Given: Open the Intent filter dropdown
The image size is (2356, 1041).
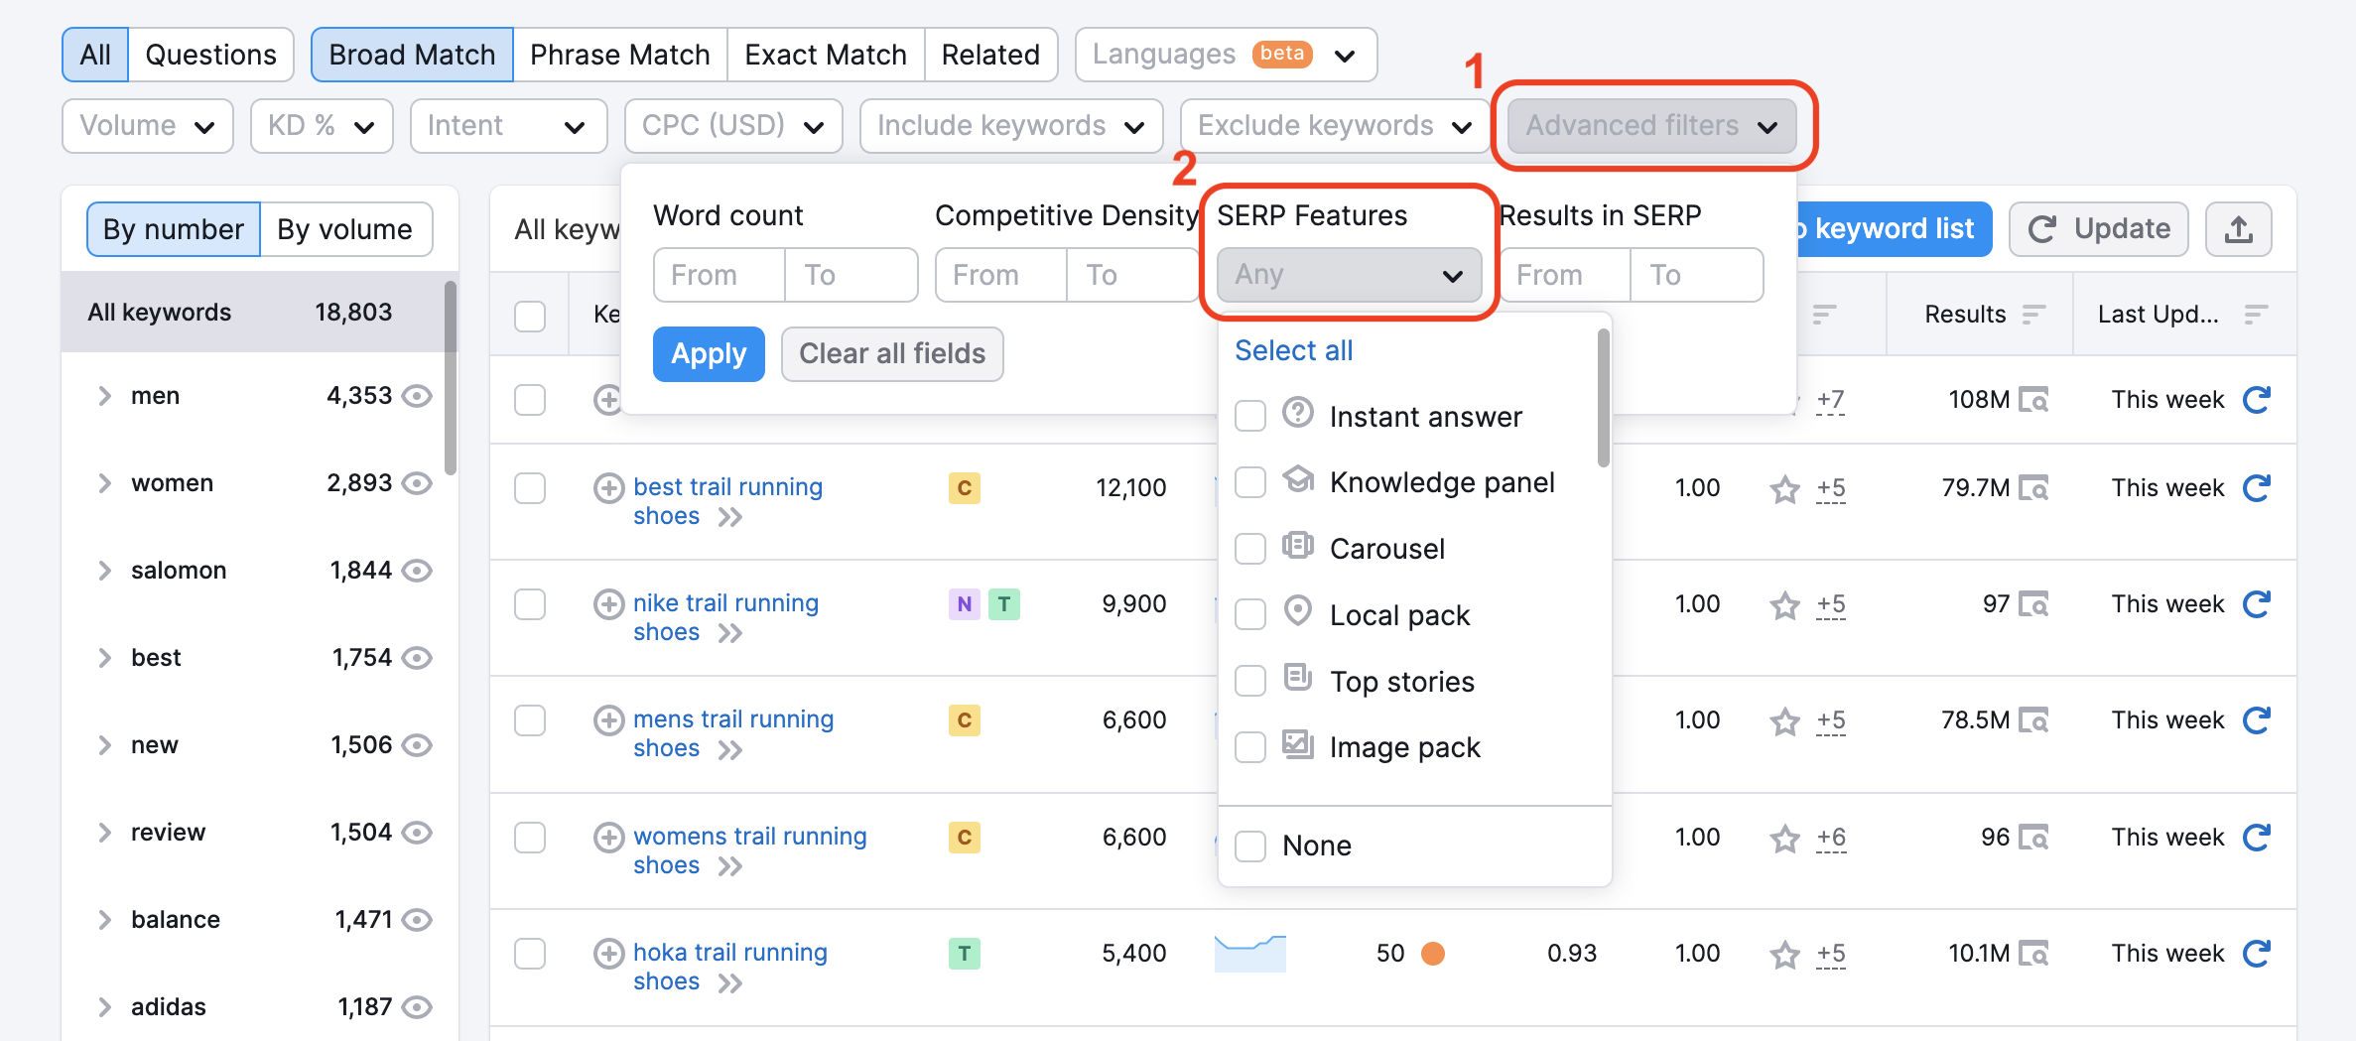Looking at the screenshot, I should tap(508, 126).
